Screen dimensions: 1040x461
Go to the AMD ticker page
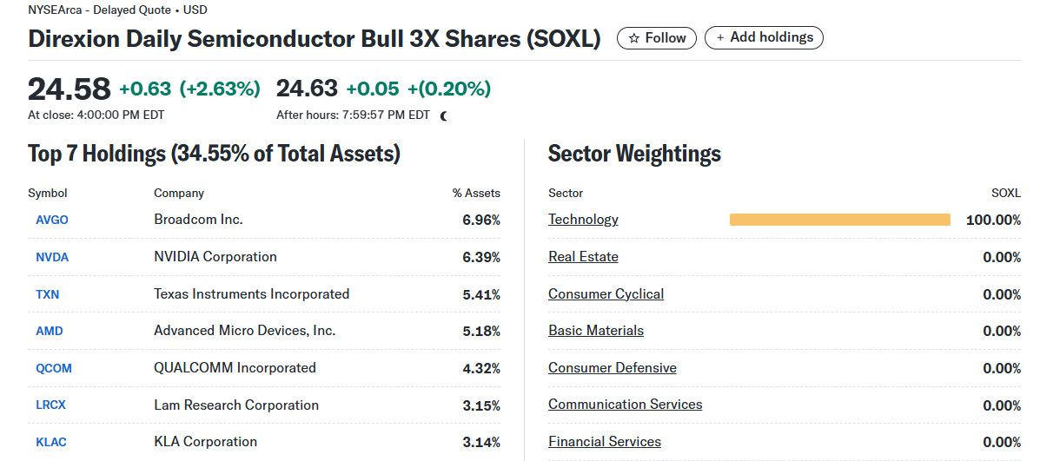coord(50,331)
